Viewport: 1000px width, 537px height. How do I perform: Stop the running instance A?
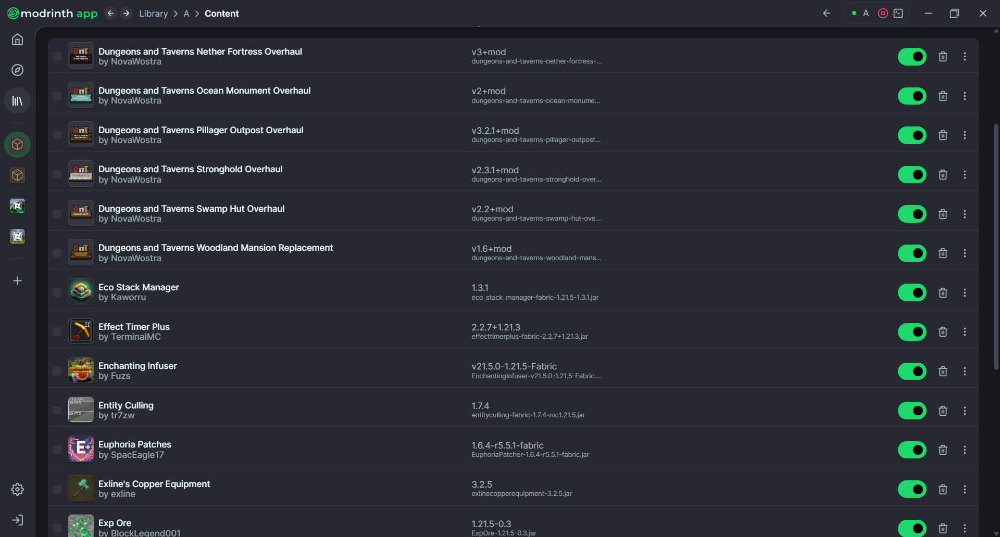click(x=883, y=14)
